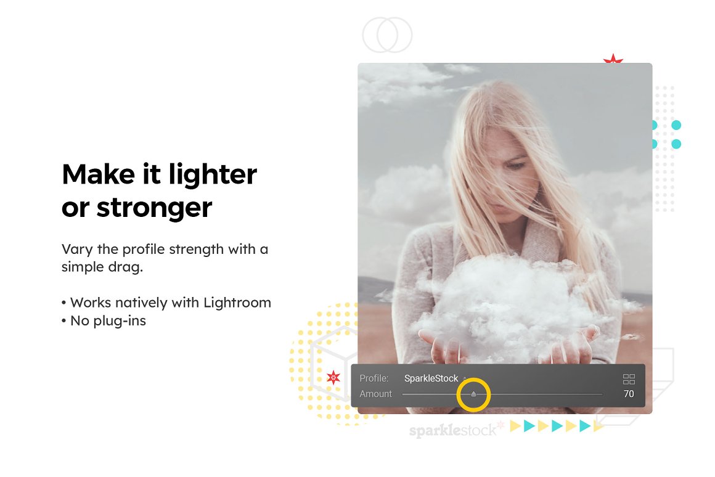Click the woman holding cloud photo
Image resolution: width=715 pixels, height=477 pixels.
pyautogui.click(x=505, y=213)
